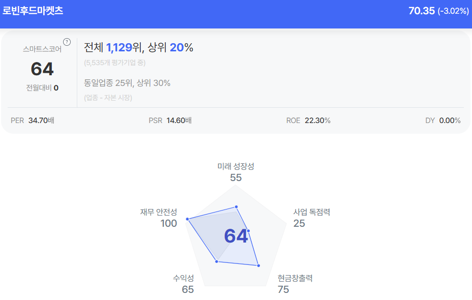The image size is (472, 300).
Task: Click the large SmartScore value 64
Action: coord(42,69)
